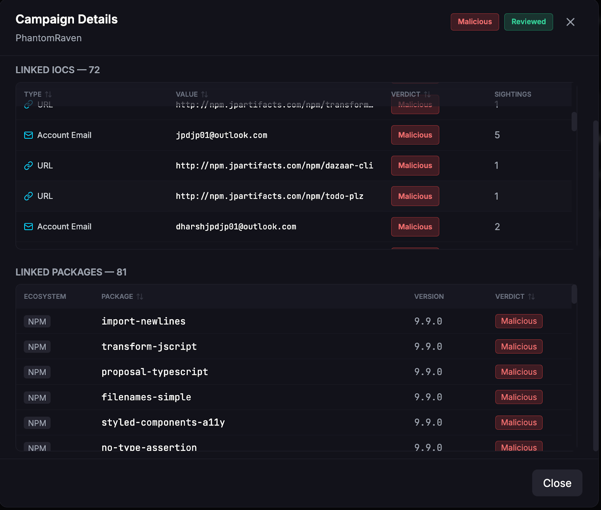Image resolution: width=601 pixels, height=510 pixels.
Task: Click the Malicious campaign badge in header
Action: (x=475, y=22)
